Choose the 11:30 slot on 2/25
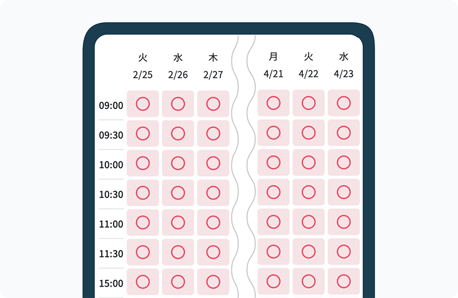This screenshot has height=298, width=458. 143,252
